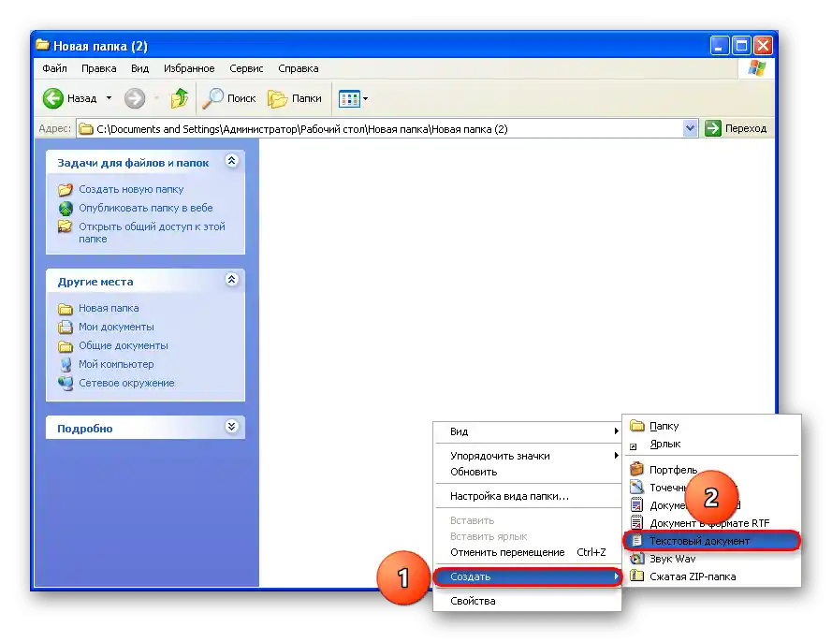Open Мой компьютер link

[116, 364]
